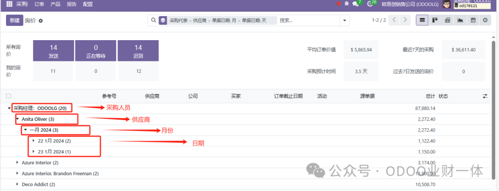Filter all RFQs by 14 迟到
This screenshot has height=191, width=499.
click(138, 51)
